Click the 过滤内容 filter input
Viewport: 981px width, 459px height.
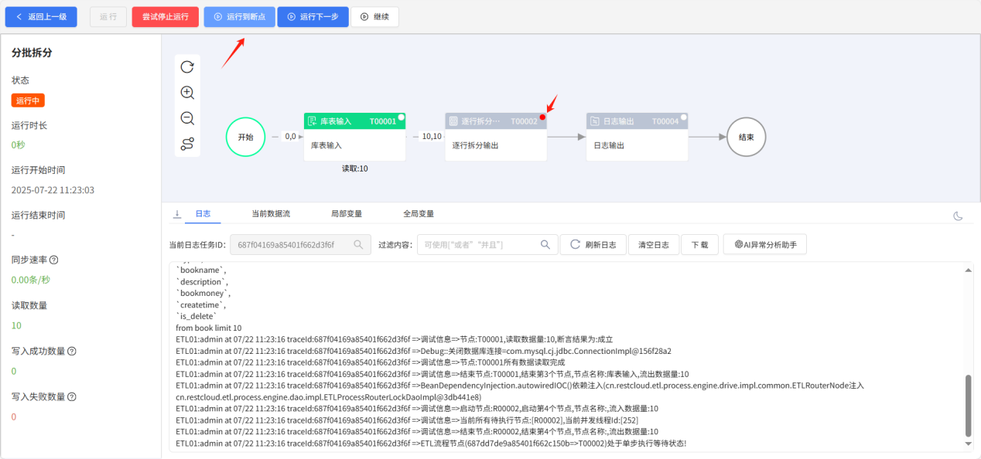(x=487, y=245)
